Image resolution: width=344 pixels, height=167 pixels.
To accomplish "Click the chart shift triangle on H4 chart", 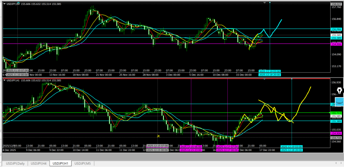I will pos(265,3).
